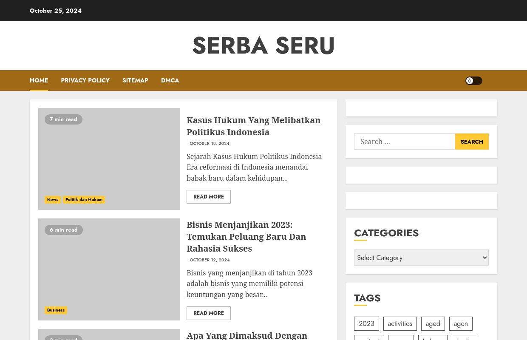
Task: Click the 6 min read label
Action: pyautogui.click(x=64, y=230)
